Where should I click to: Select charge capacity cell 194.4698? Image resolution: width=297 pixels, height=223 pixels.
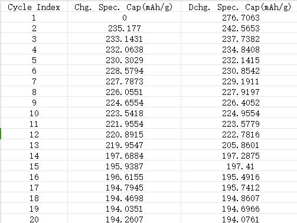point(124,198)
